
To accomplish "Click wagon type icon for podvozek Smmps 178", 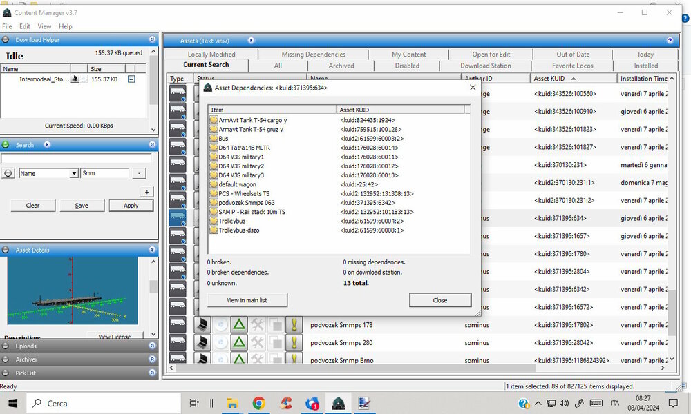I will point(178,325).
